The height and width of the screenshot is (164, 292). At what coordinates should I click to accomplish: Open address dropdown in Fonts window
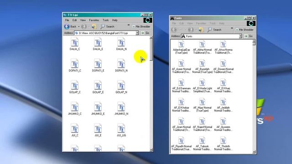tap(240, 36)
